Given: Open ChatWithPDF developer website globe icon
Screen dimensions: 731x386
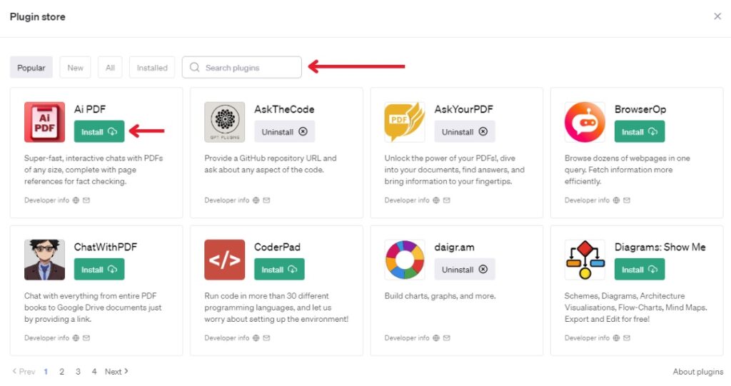Looking at the screenshot, I should (x=76, y=338).
